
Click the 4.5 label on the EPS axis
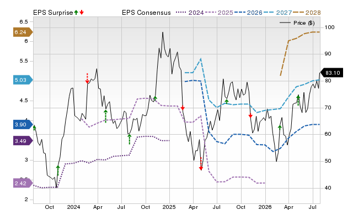click(x=24, y=101)
